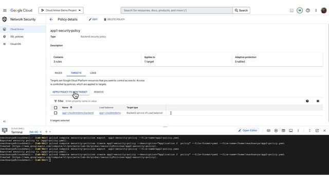Sort by the Name column arrow
This screenshot has width=329, height=185.
71,107
